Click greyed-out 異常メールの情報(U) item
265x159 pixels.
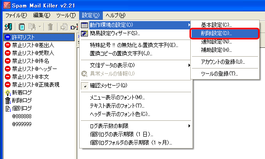click(112, 74)
